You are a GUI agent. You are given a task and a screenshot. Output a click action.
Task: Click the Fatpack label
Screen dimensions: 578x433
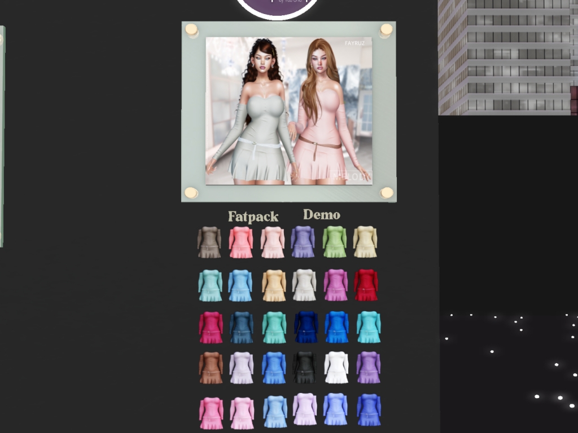[x=253, y=216]
